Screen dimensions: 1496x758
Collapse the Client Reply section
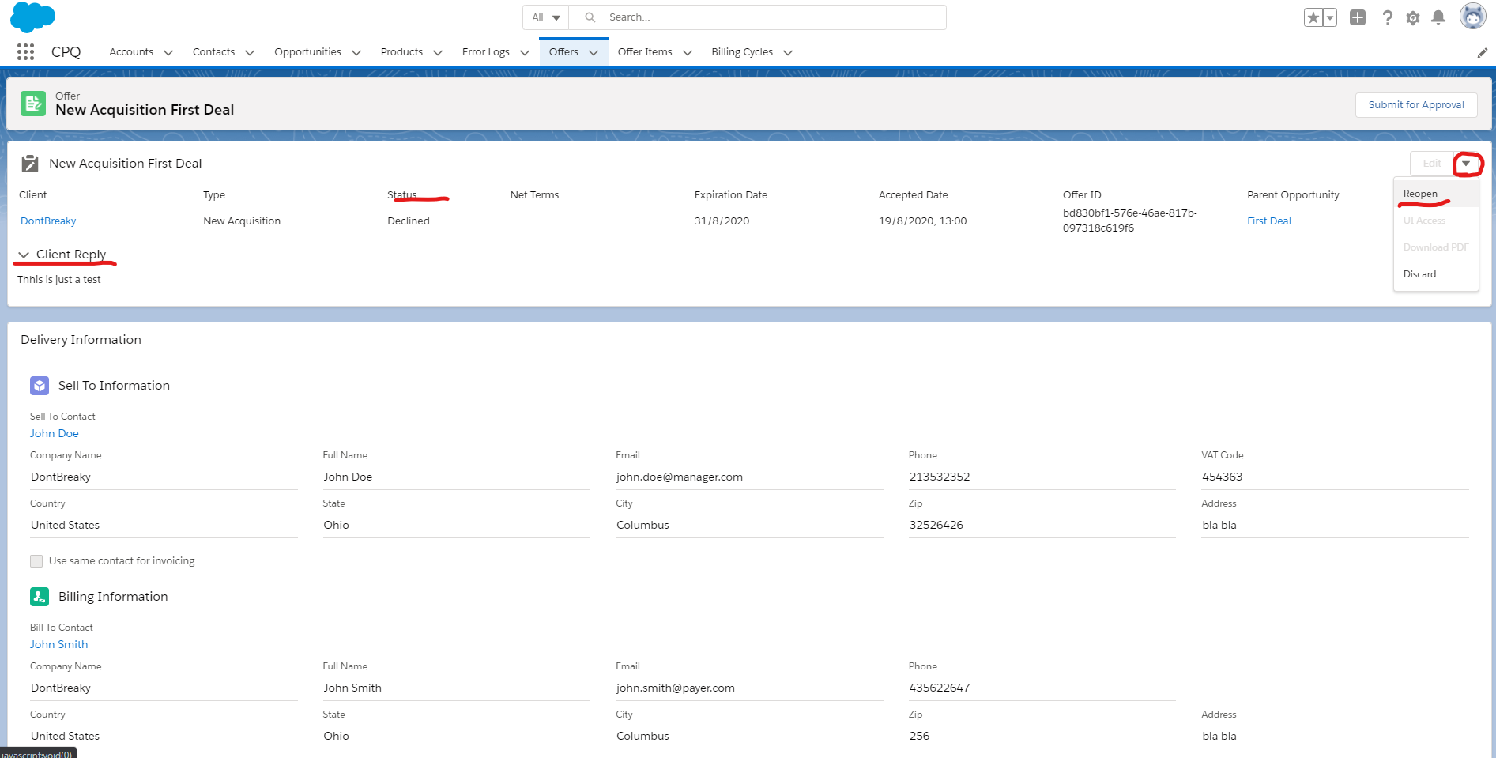point(24,255)
